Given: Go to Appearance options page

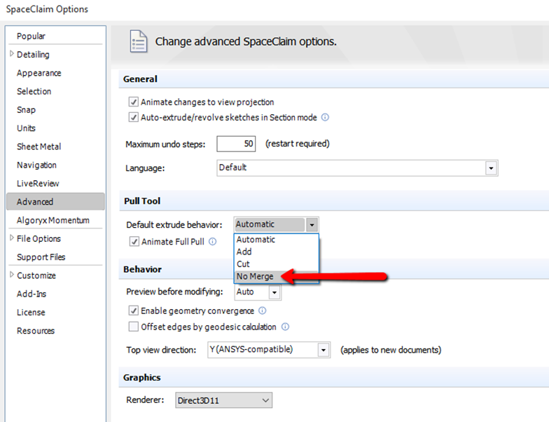Looking at the screenshot, I should [x=39, y=73].
